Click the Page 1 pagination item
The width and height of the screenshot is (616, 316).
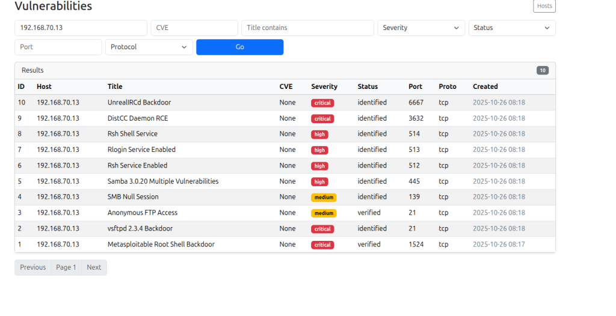66,267
